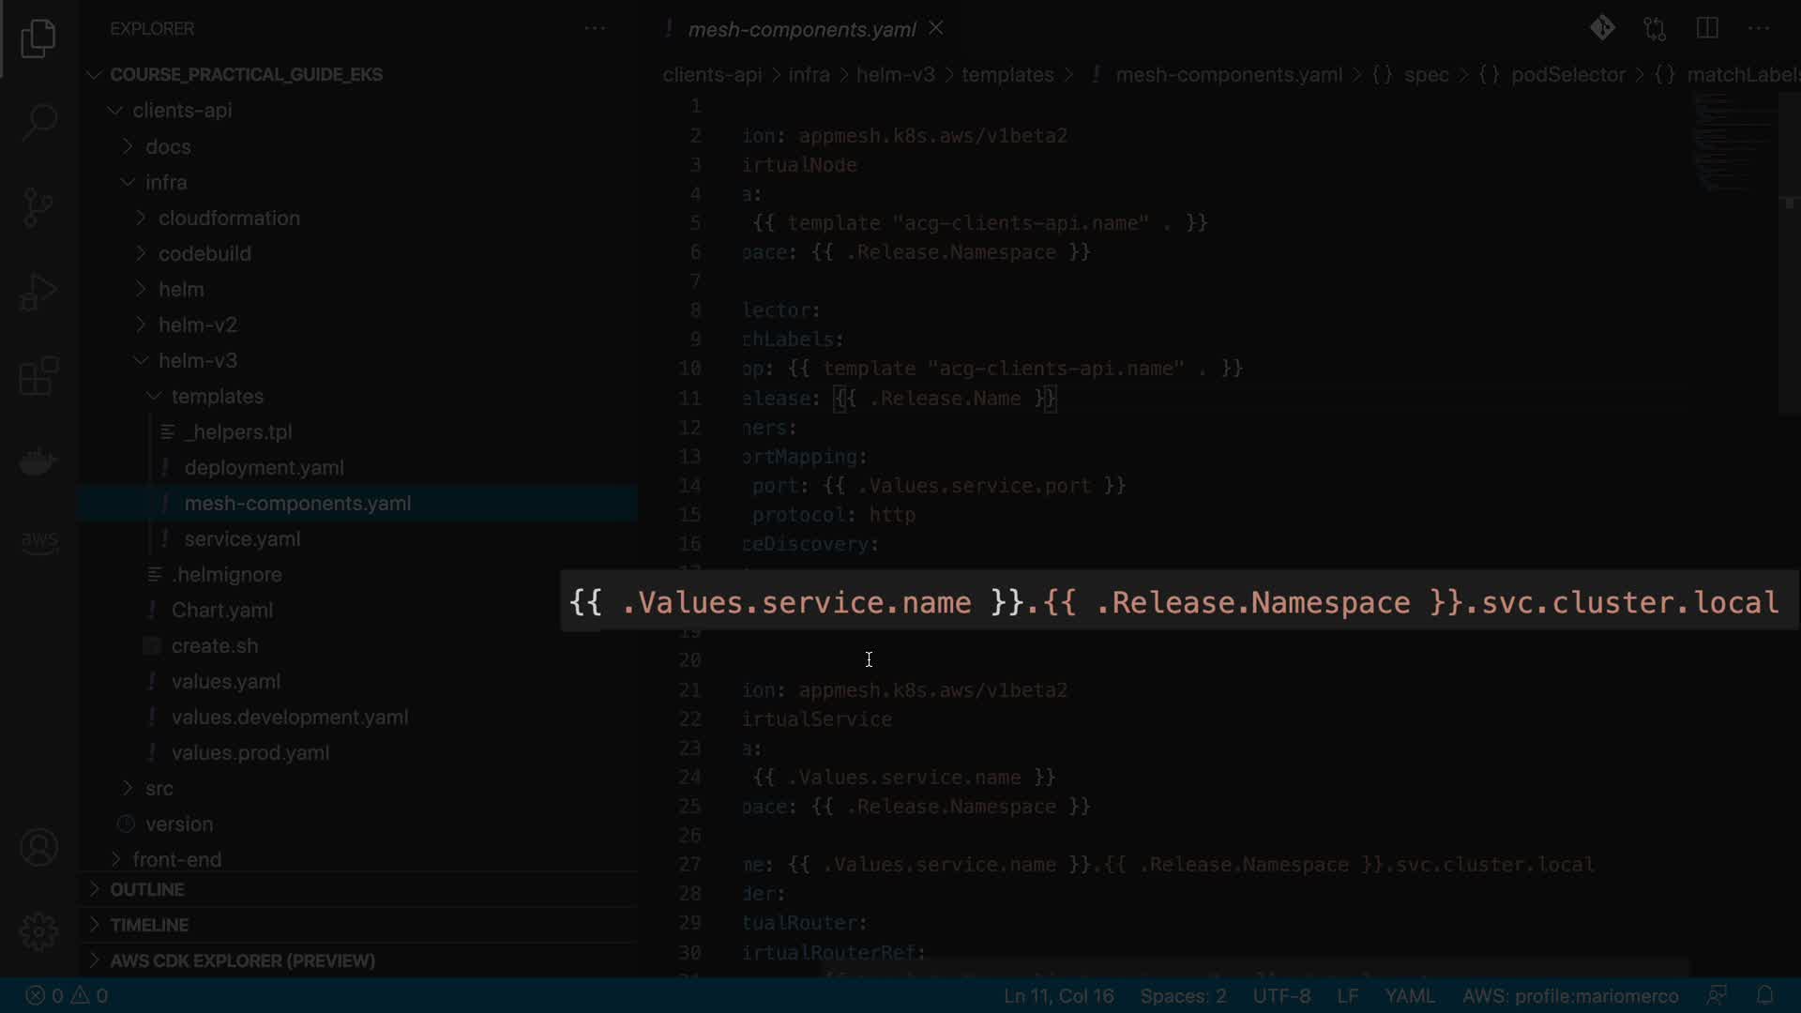The height and width of the screenshot is (1013, 1801).
Task: Collapse the helm-v3 folder
Action: pyautogui.click(x=197, y=360)
